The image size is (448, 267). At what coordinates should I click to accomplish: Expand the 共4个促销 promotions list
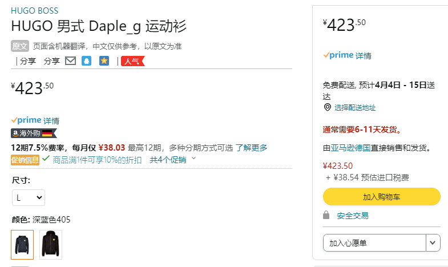172,160
